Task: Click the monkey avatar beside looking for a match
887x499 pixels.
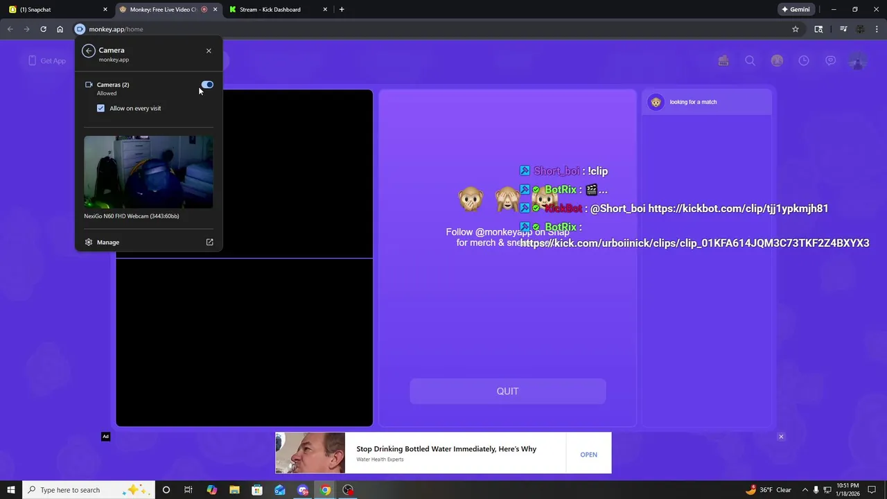Action: pos(656,102)
